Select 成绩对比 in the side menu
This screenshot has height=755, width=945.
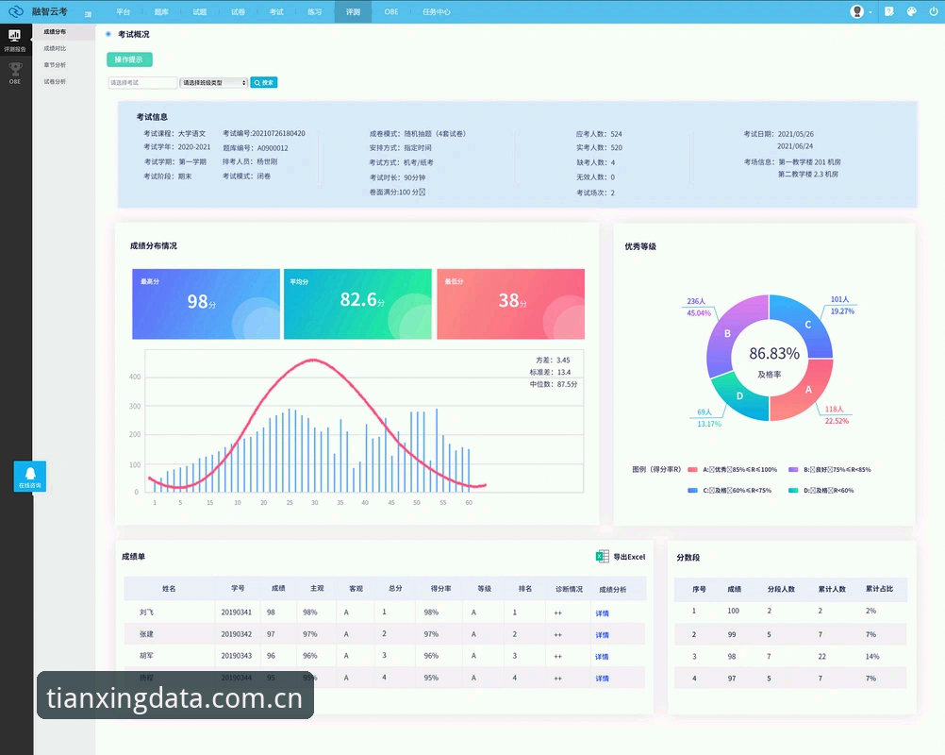[55, 48]
